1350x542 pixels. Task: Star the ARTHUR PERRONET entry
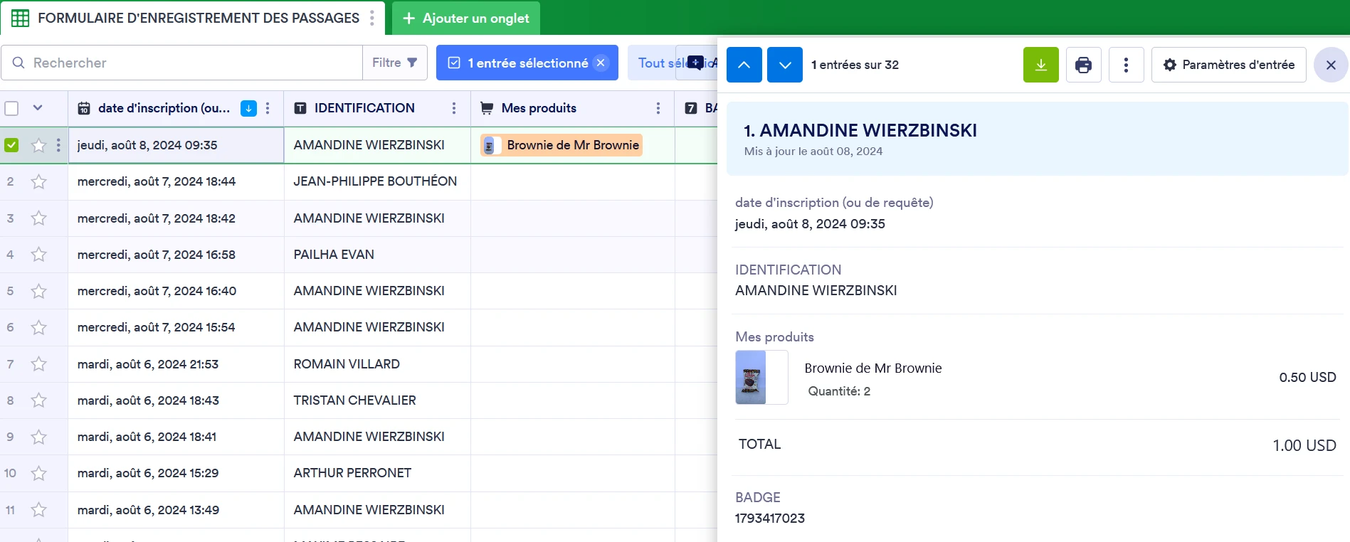[x=39, y=473]
